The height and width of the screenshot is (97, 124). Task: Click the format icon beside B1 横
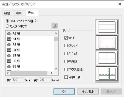pos(9,55)
